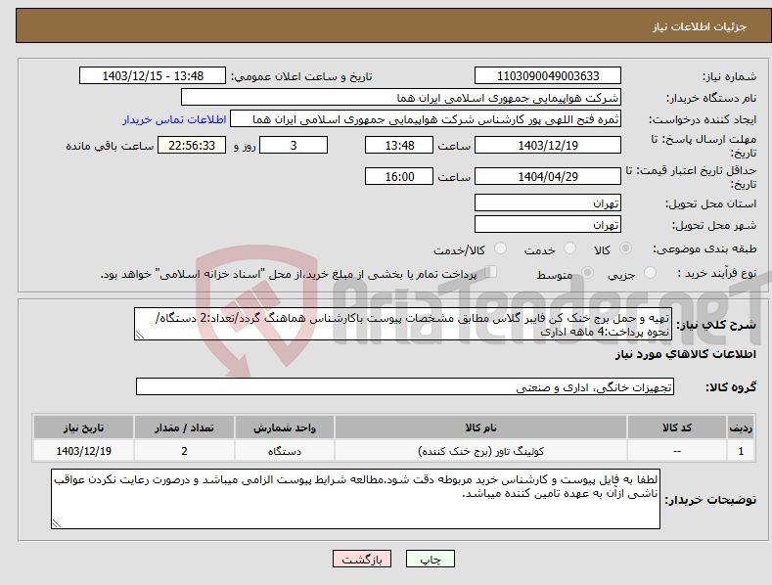Click the resize handle of description textarea

click(x=140, y=335)
